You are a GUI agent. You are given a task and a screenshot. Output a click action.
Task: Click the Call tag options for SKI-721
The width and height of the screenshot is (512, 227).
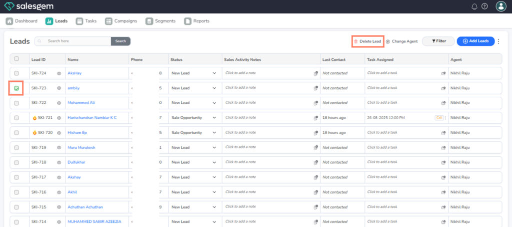click(445, 118)
